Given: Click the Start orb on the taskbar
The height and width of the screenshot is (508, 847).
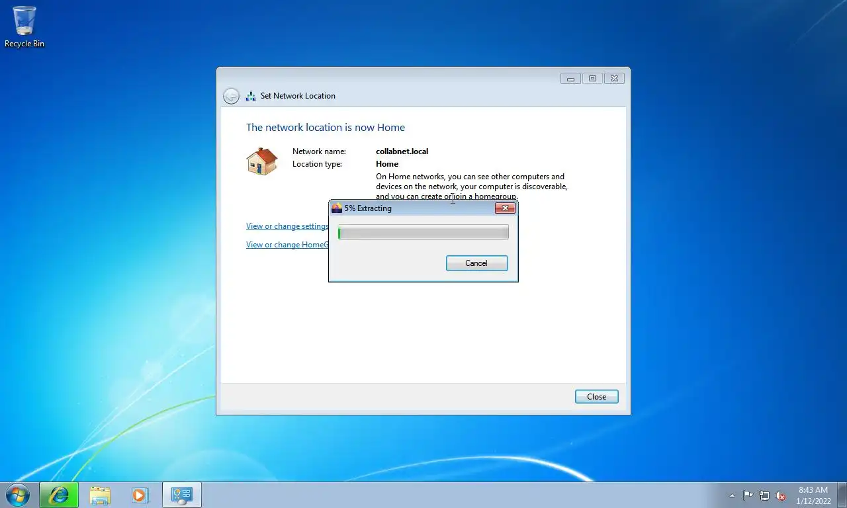Looking at the screenshot, I should pos(18,495).
